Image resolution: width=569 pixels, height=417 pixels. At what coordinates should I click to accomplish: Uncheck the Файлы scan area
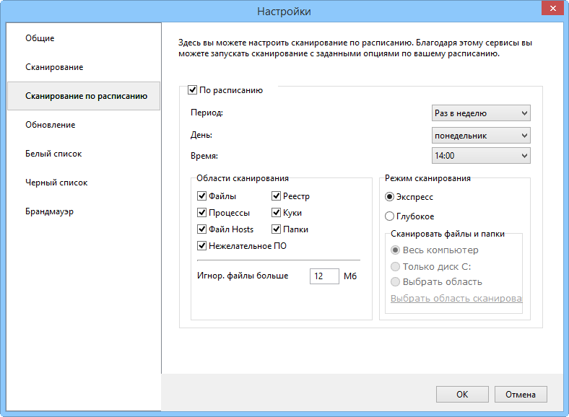[x=202, y=196]
